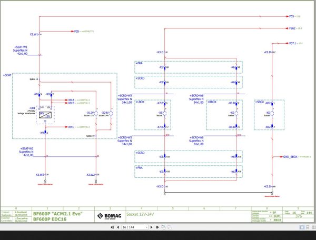Select the +LBOX location label

pos(140,102)
